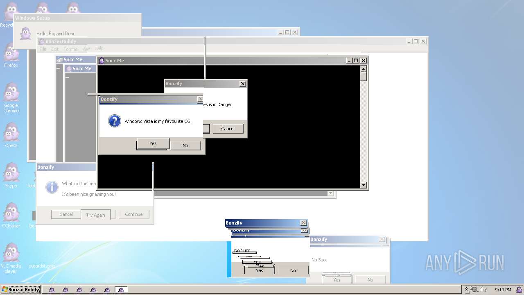
Task: Maximize the Bonzai Buhdy notepad window
Action: 416,41
